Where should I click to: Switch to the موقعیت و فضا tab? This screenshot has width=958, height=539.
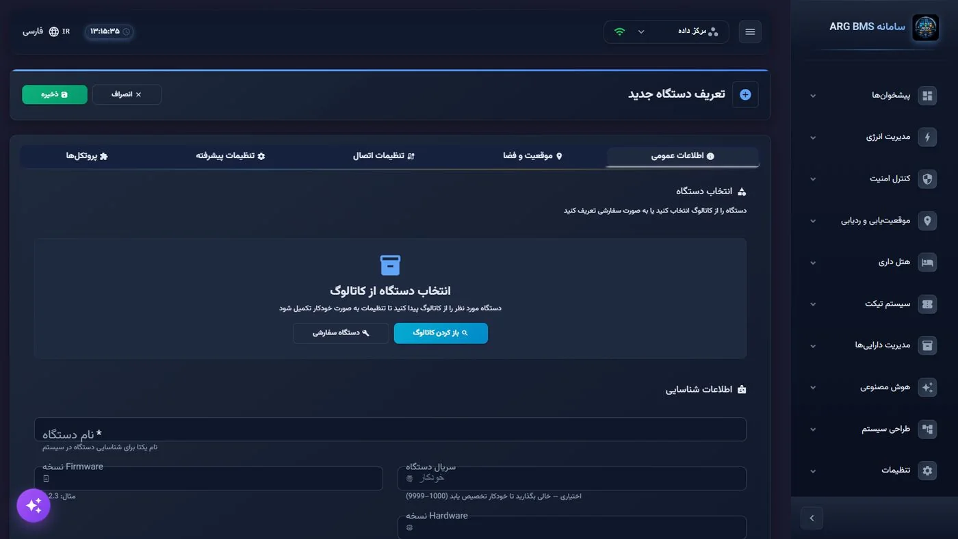coord(532,157)
